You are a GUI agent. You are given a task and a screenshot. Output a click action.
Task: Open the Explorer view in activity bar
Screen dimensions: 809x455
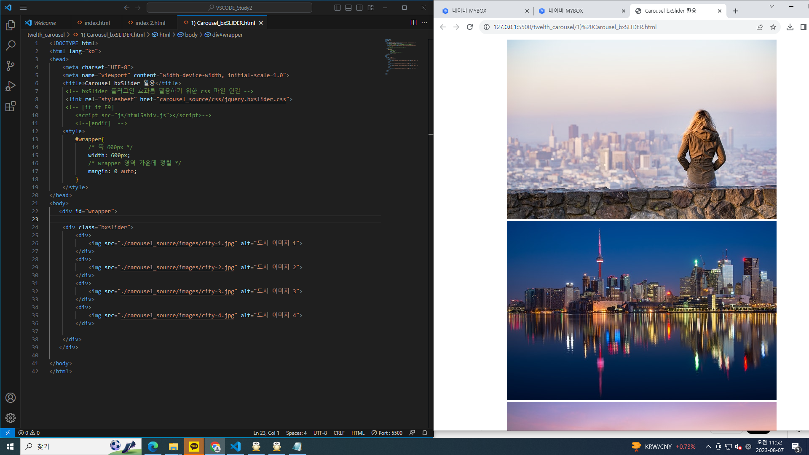coord(11,25)
